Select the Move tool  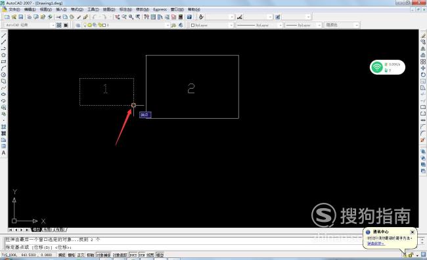tap(423, 68)
